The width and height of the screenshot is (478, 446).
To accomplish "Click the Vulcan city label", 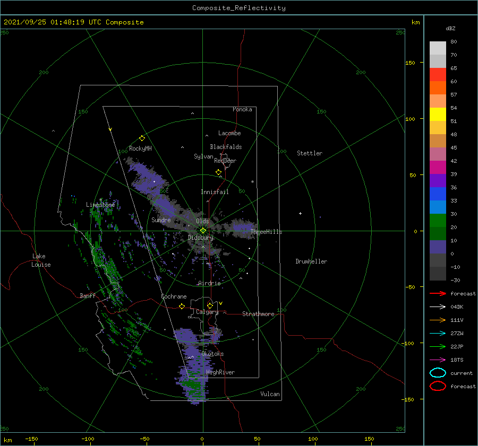I will [x=270, y=394].
